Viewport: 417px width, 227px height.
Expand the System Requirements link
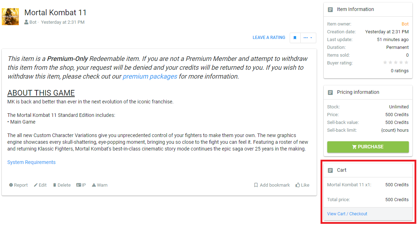tap(32, 162)
